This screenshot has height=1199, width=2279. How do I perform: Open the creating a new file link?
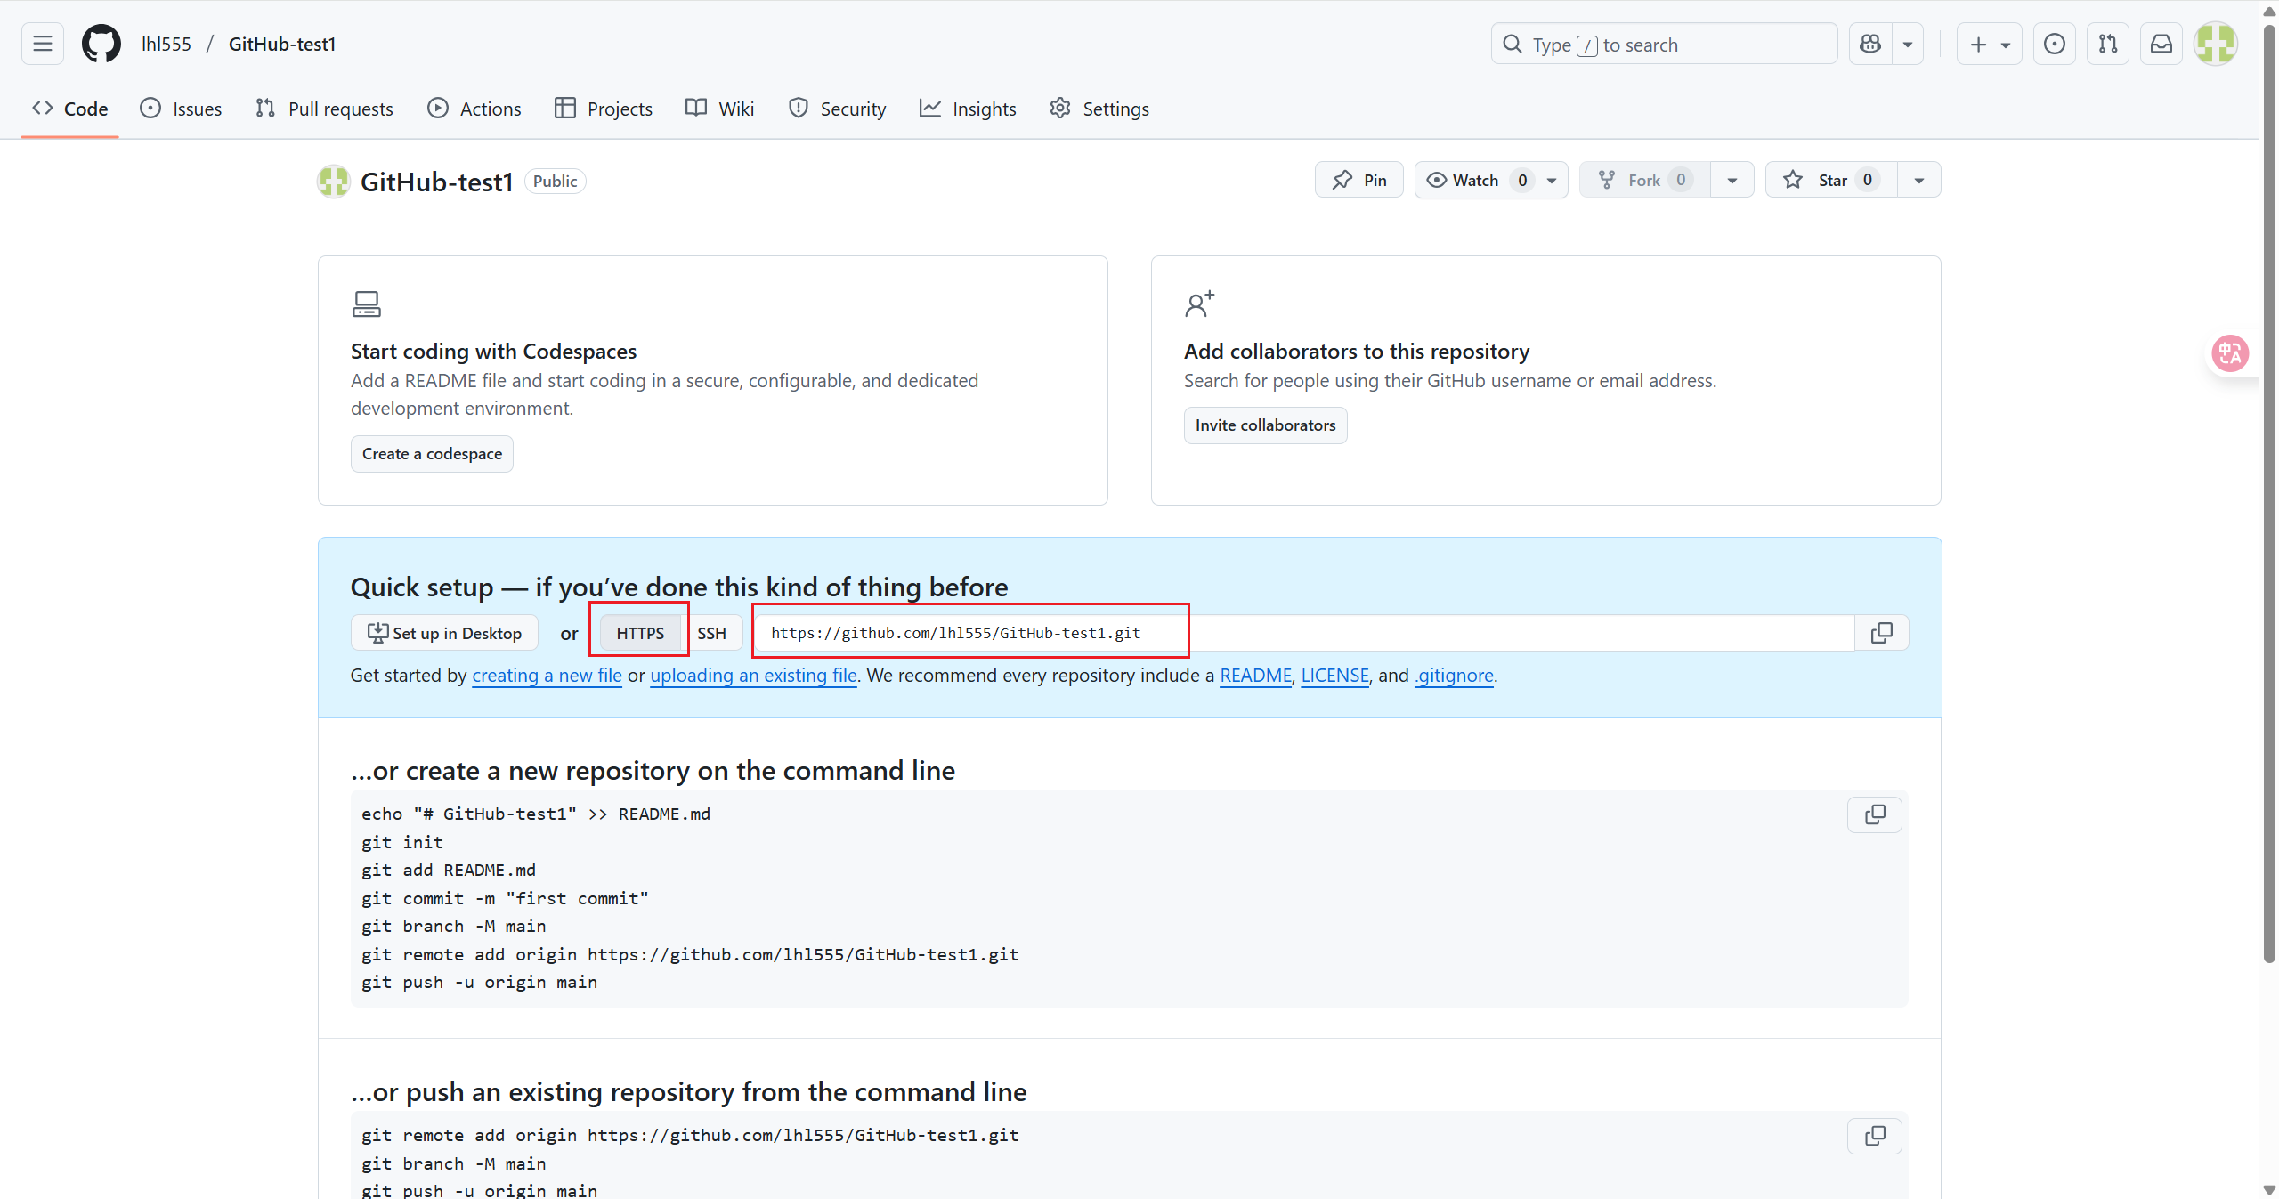pos(547,676)
